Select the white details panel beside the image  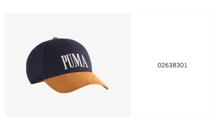coord(172,65)
